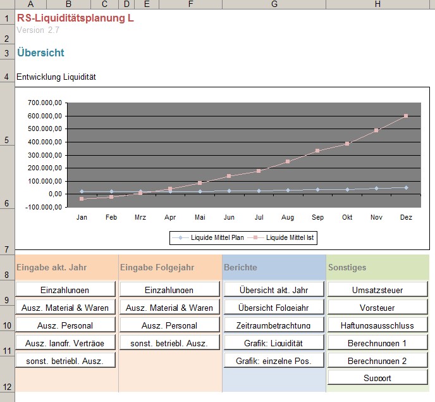This screenshot has width=435, height=402.
Task: Click the Support button
Action: coord(377,378)
